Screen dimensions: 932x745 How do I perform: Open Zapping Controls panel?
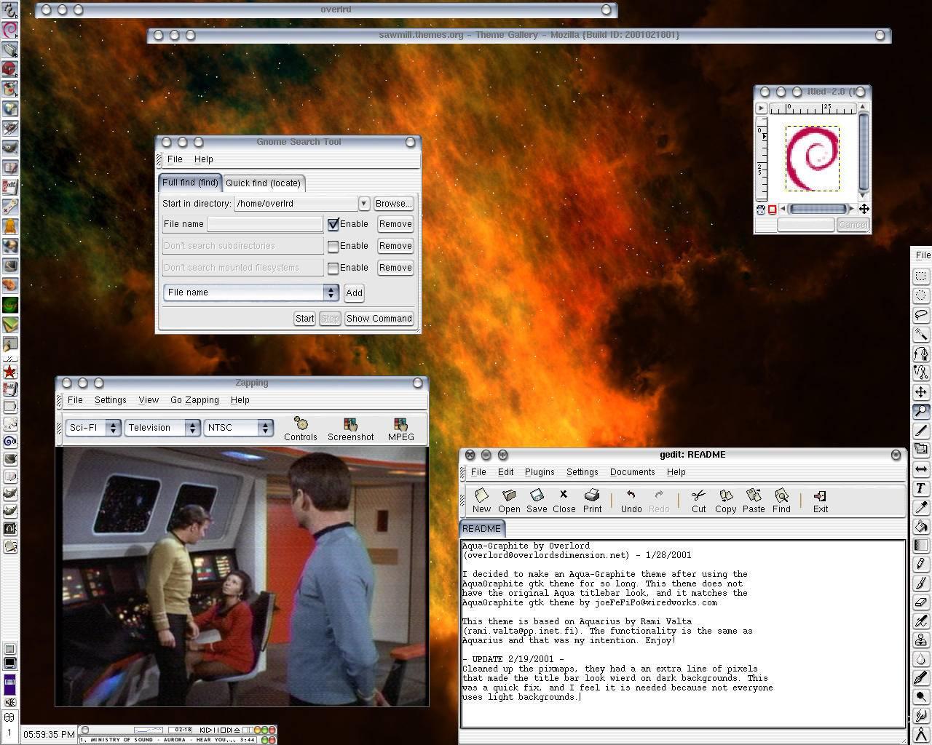[301, 429]
